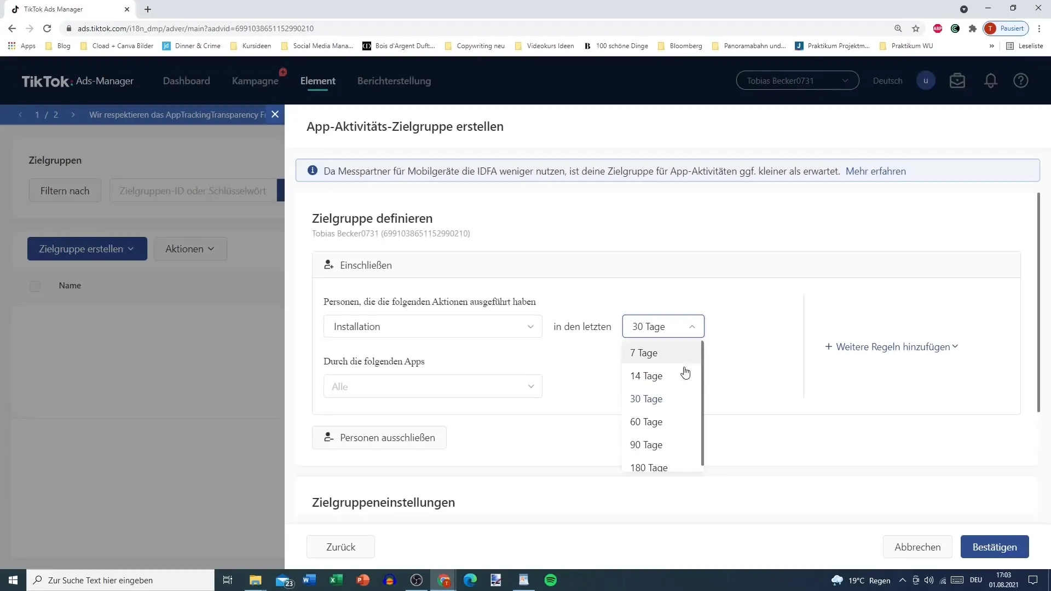The image size is (1051, 591).
Task: Reload the page with the browser refresh icon
Action: (x=47, y=28)
